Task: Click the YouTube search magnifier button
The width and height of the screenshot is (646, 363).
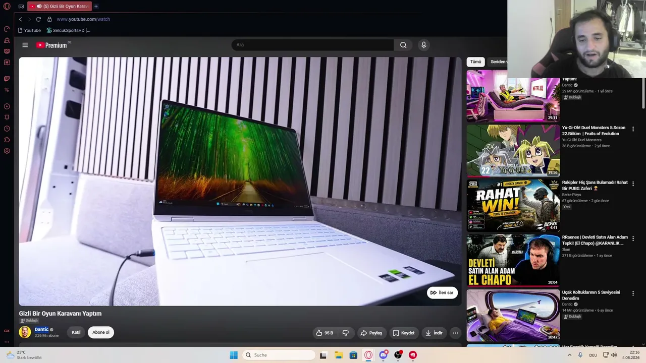Action: tap(403, 45)
